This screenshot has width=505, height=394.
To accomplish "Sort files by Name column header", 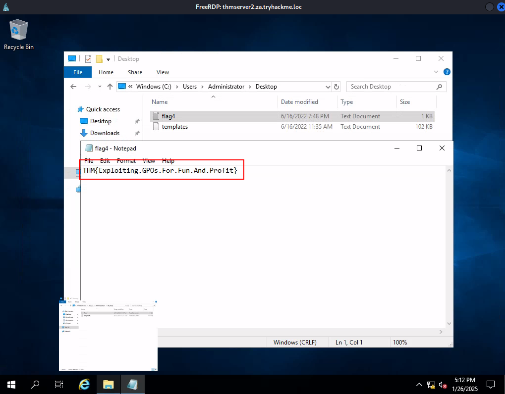I will (x=160, y=102).
